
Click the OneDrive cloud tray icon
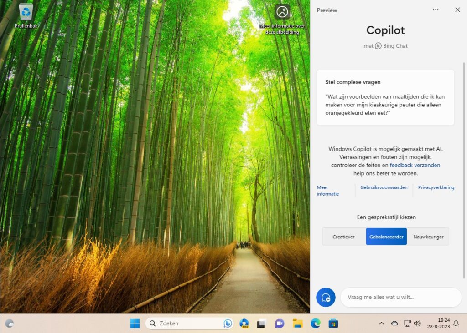(394, 323)
